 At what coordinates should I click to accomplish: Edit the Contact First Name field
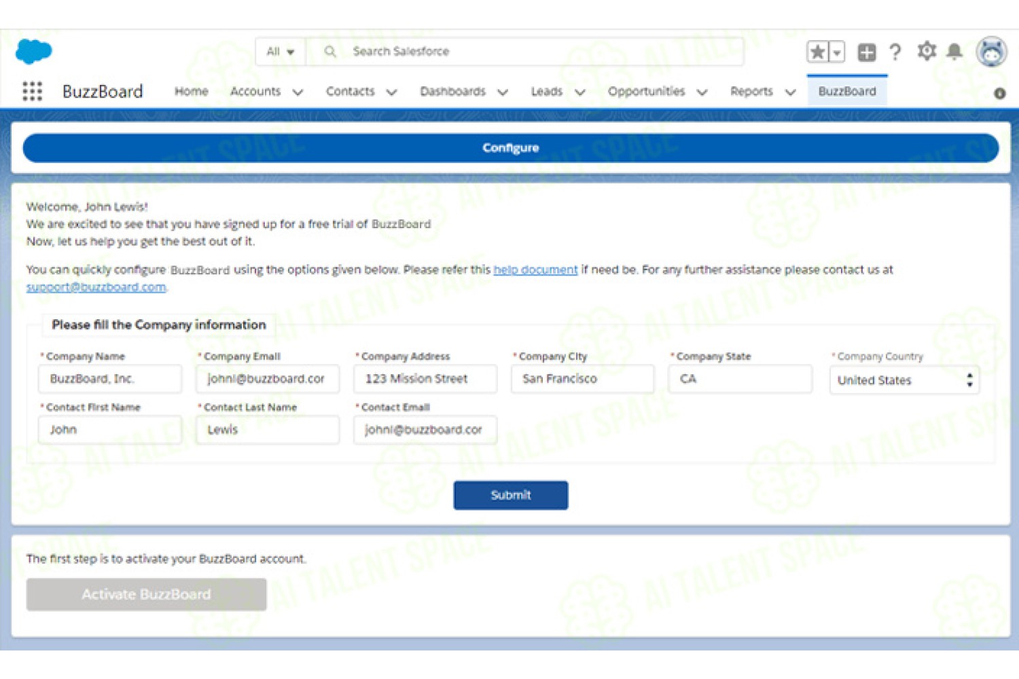pos(110,430)
